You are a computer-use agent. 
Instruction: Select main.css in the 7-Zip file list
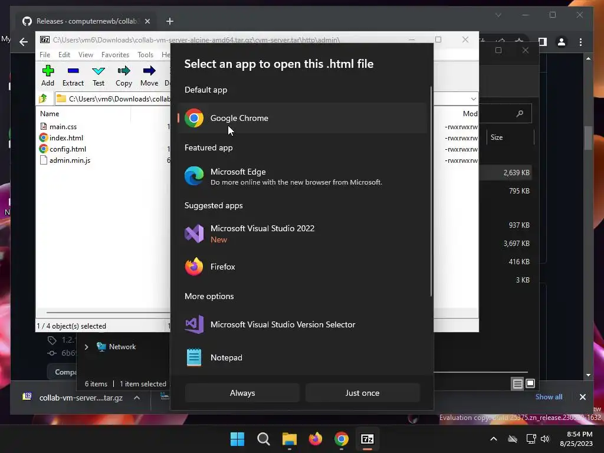click(x=63, y=126)
